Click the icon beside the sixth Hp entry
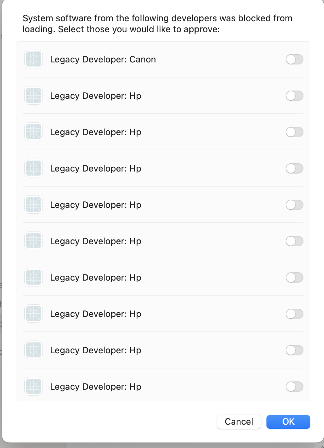The width and height of the screenshot is (324, 448). 34,278
